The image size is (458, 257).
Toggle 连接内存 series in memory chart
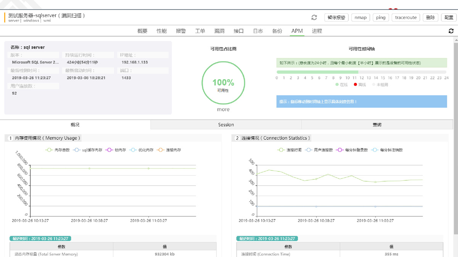(x=169, y=150)
